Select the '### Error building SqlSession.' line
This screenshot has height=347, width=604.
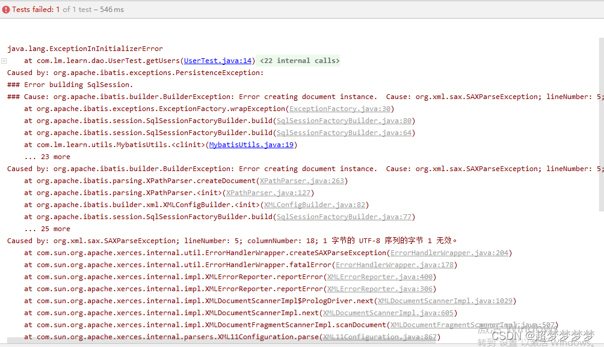(70, 85)
